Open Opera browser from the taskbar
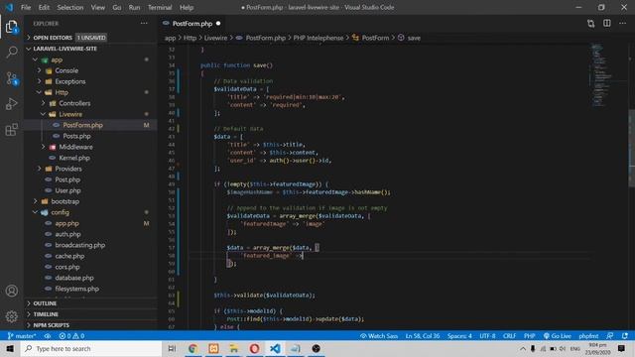Viewport: 635px width, 357px height. pos(254,348)
